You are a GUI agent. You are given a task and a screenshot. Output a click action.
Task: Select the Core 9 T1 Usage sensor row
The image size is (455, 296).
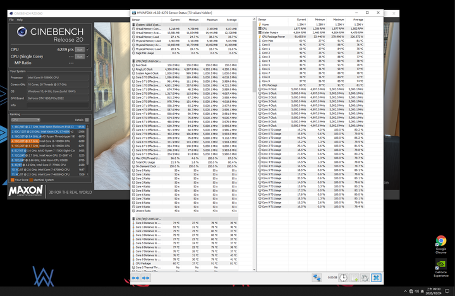311,206
